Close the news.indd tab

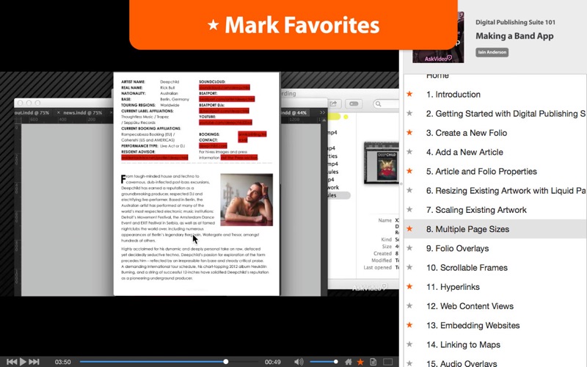(59, 112)
